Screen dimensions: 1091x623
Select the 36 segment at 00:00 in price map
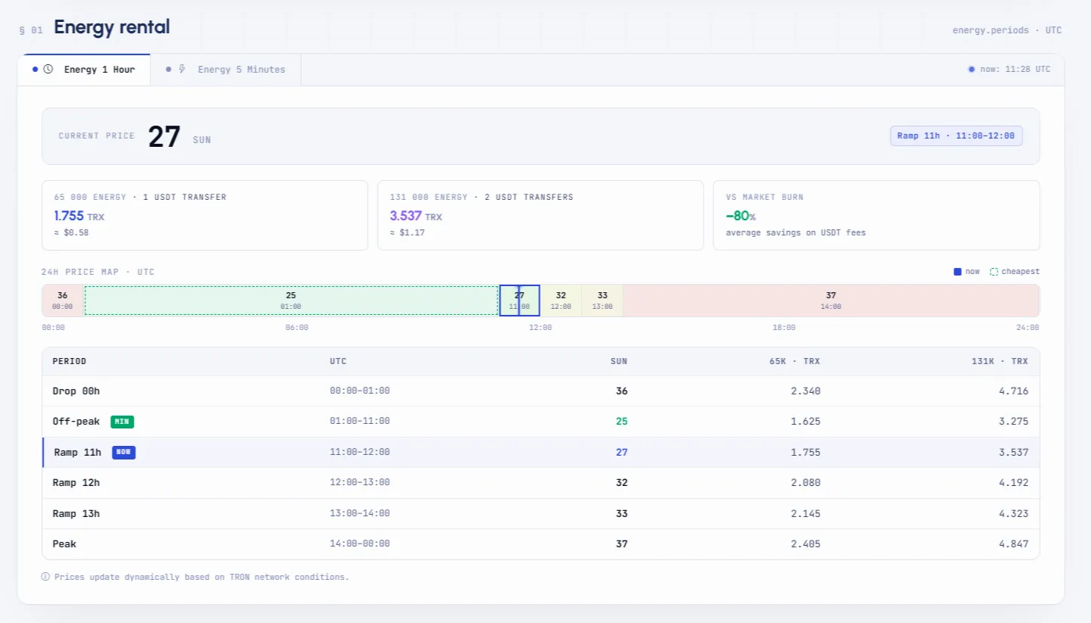click(63, 301)
